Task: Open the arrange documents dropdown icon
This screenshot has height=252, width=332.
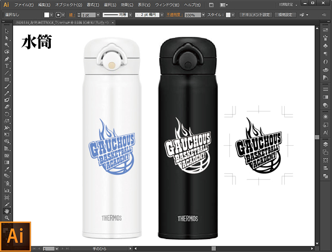Action: click(x=224, y=5)
